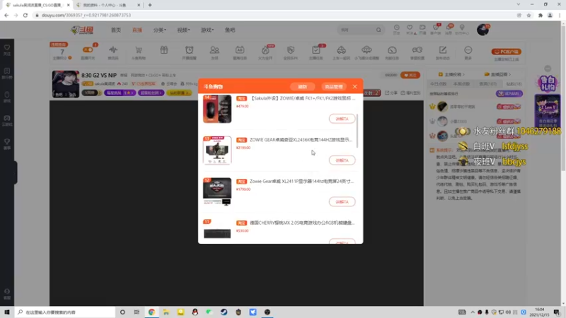This screenshot has width=566, height=318.
Task: Click 讲解TA for Zowie XL2411P monitor
Action: (342, 201)
